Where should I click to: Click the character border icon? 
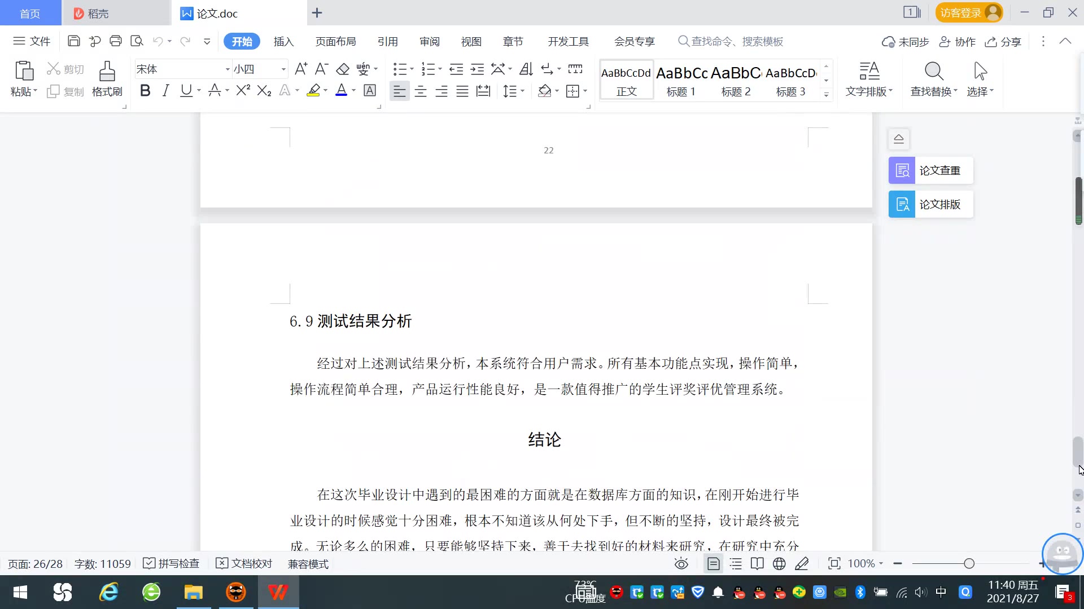click(370, 91)
